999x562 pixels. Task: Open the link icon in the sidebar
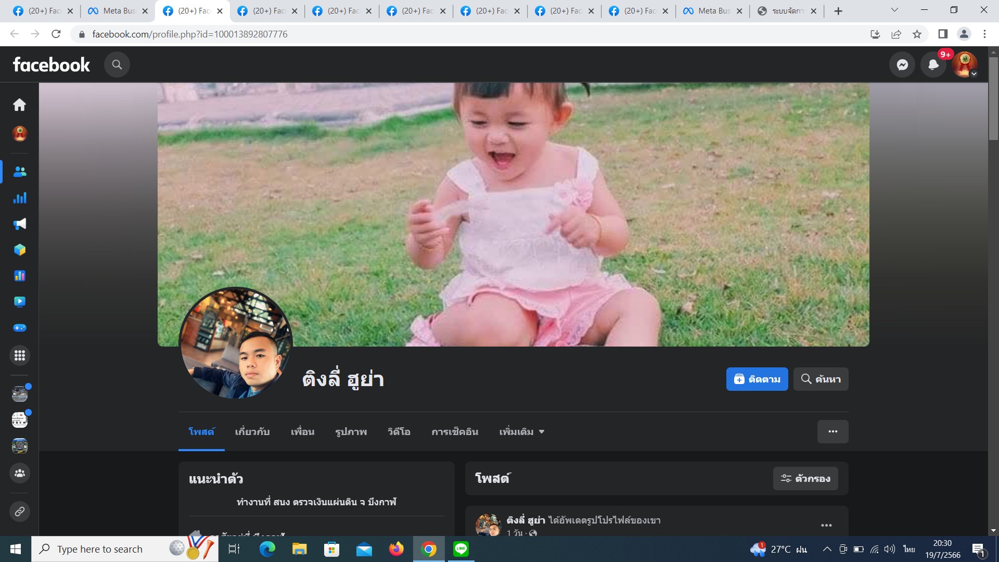point(20,512)
